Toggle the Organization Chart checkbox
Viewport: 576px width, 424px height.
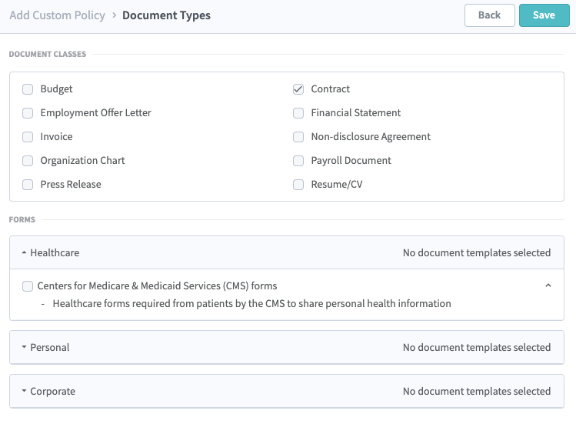tap(28, 161)
